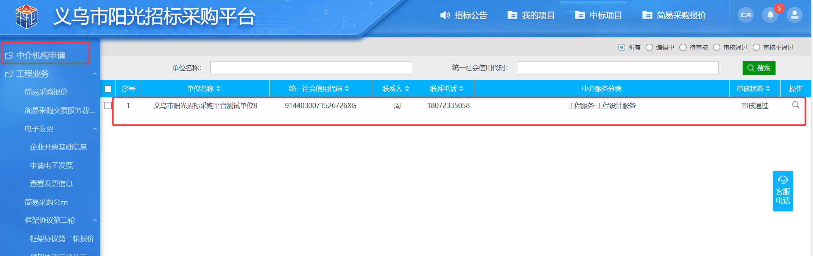Sort by 单位名称 column arrows
Screen dimensions: 813x256
pos(218,89)
